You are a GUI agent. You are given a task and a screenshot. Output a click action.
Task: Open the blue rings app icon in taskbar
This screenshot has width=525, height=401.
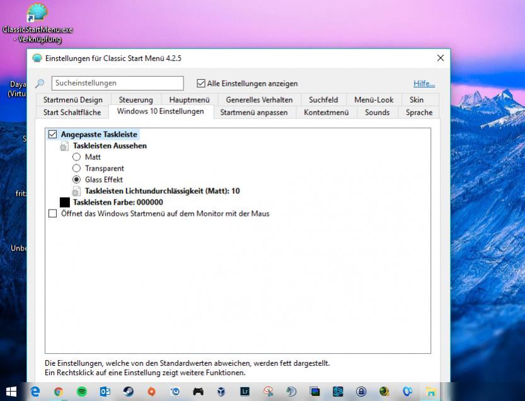coord(408,392)
